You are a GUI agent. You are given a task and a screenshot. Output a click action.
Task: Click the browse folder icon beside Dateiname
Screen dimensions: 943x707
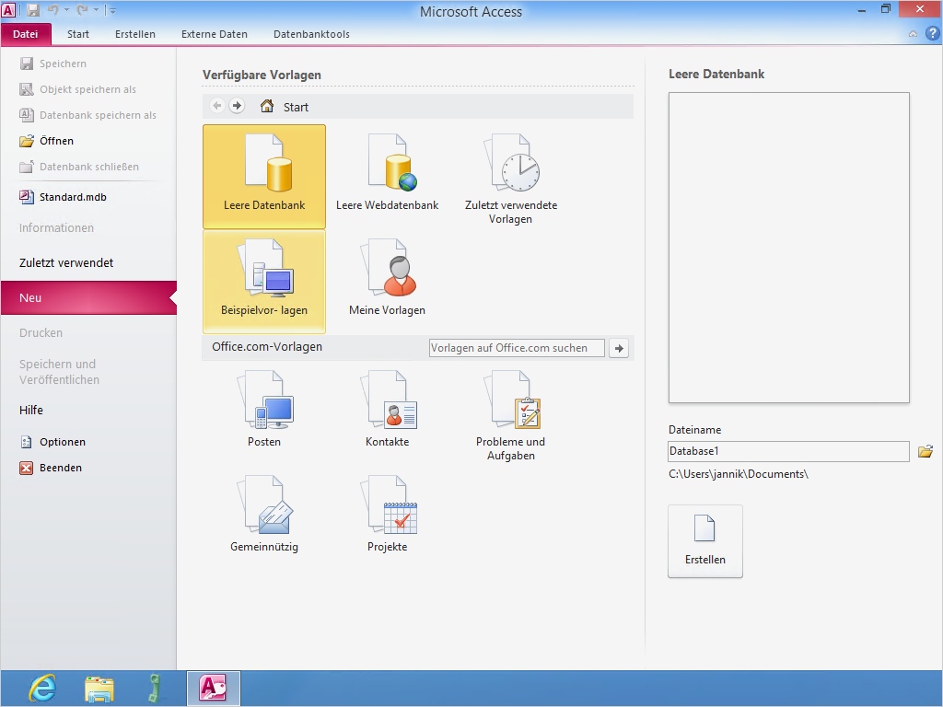point(926,451)
